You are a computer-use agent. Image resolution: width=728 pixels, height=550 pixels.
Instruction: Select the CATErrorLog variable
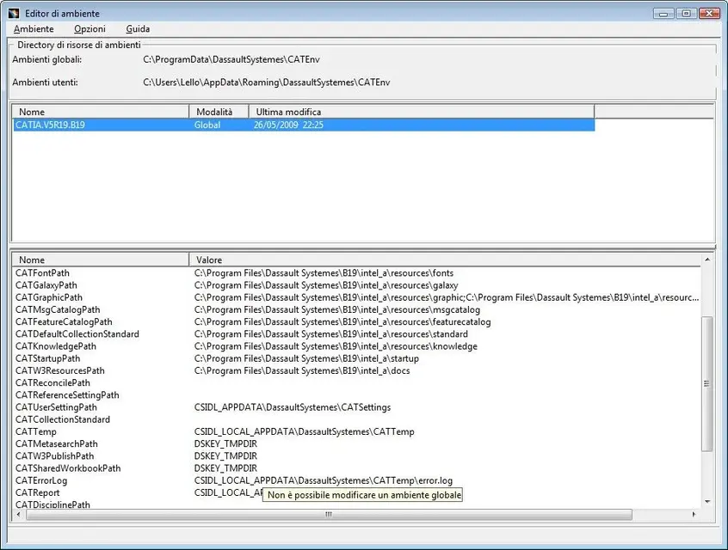click(41, 481)
